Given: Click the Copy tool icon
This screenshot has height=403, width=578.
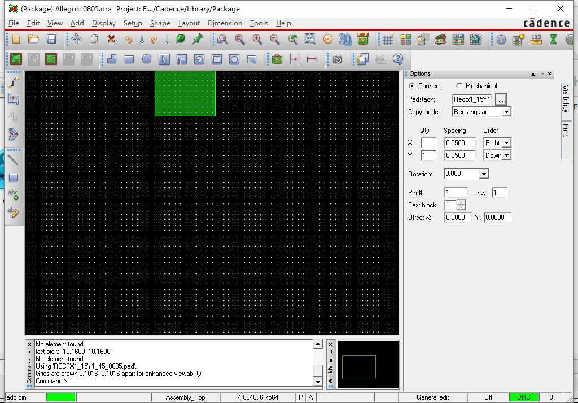Looking at the screenshot, I should tap(94, 39).
